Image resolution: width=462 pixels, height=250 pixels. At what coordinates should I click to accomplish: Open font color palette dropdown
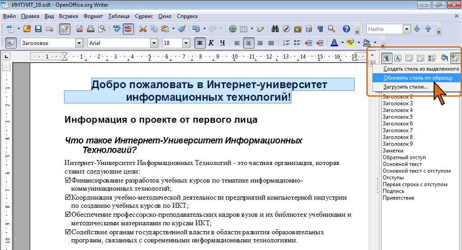342,43
